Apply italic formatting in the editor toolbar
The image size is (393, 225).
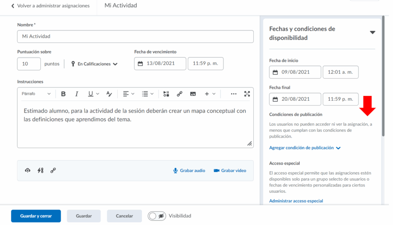click(77, 94)
